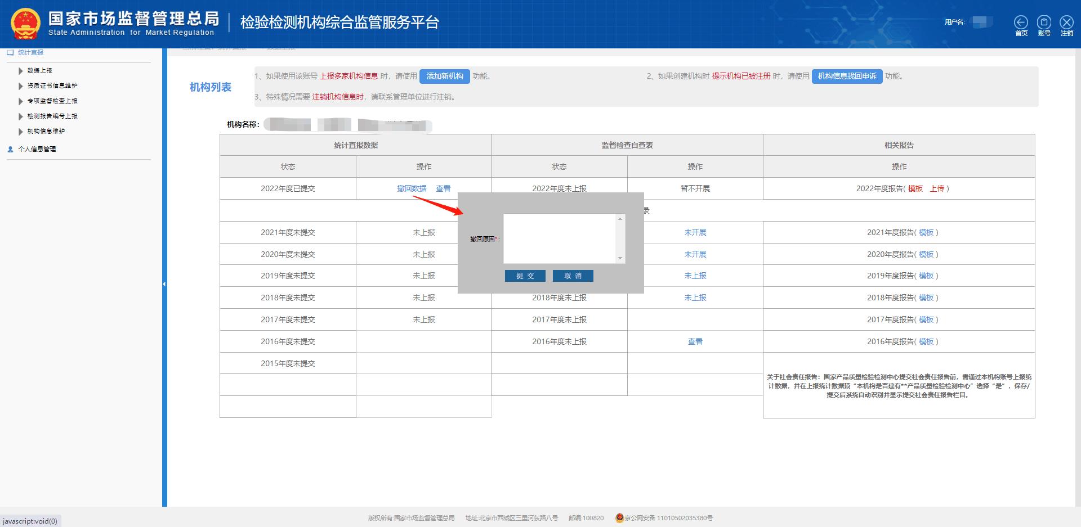Cancel the dialog with 取消
This screenshot has height=527, width=1081.
click(x=573, y=276)
